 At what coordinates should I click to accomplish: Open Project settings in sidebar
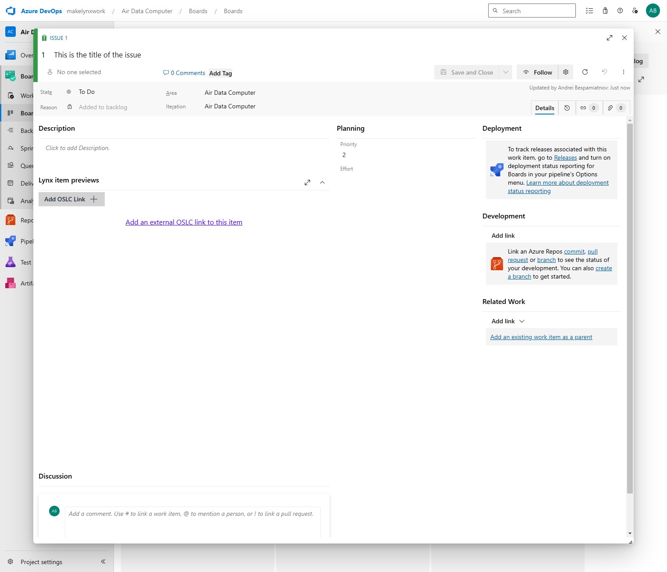pos(41,562)
